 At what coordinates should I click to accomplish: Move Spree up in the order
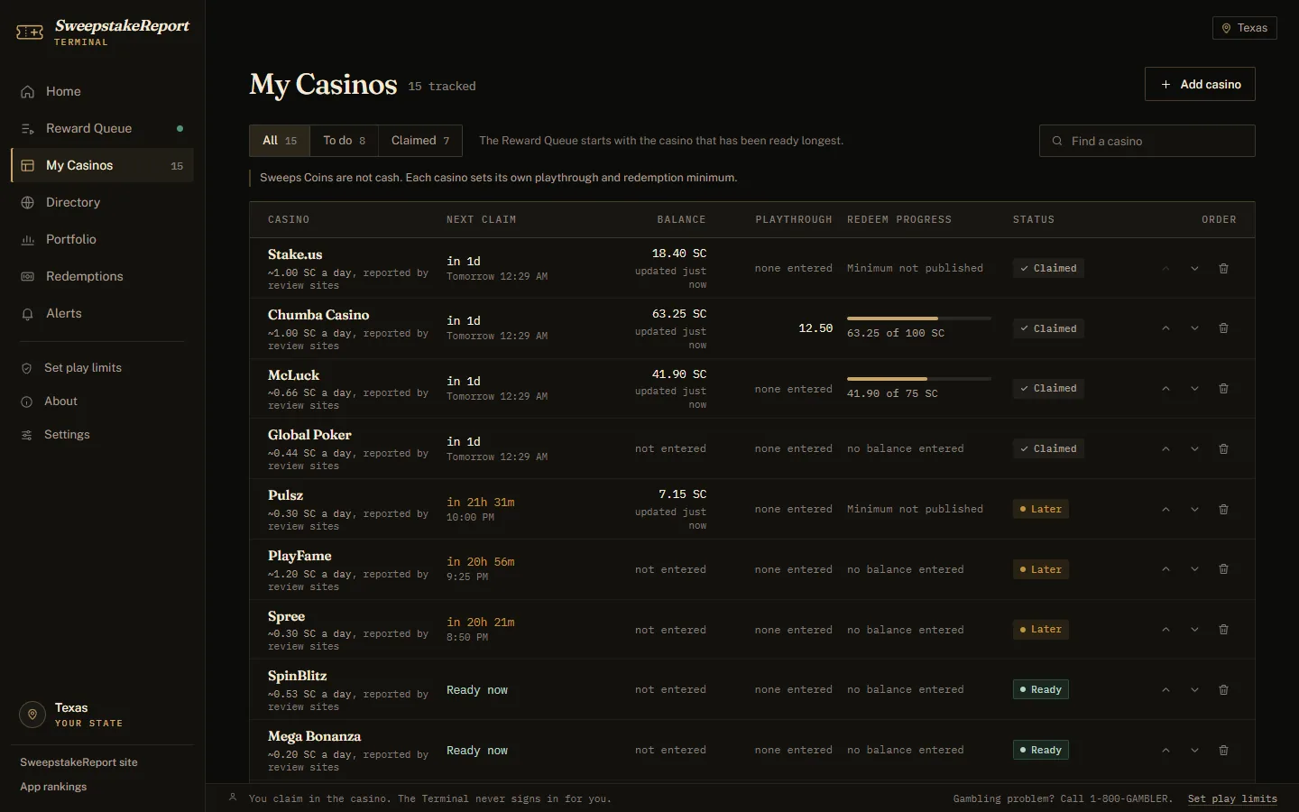[1165, 630]
